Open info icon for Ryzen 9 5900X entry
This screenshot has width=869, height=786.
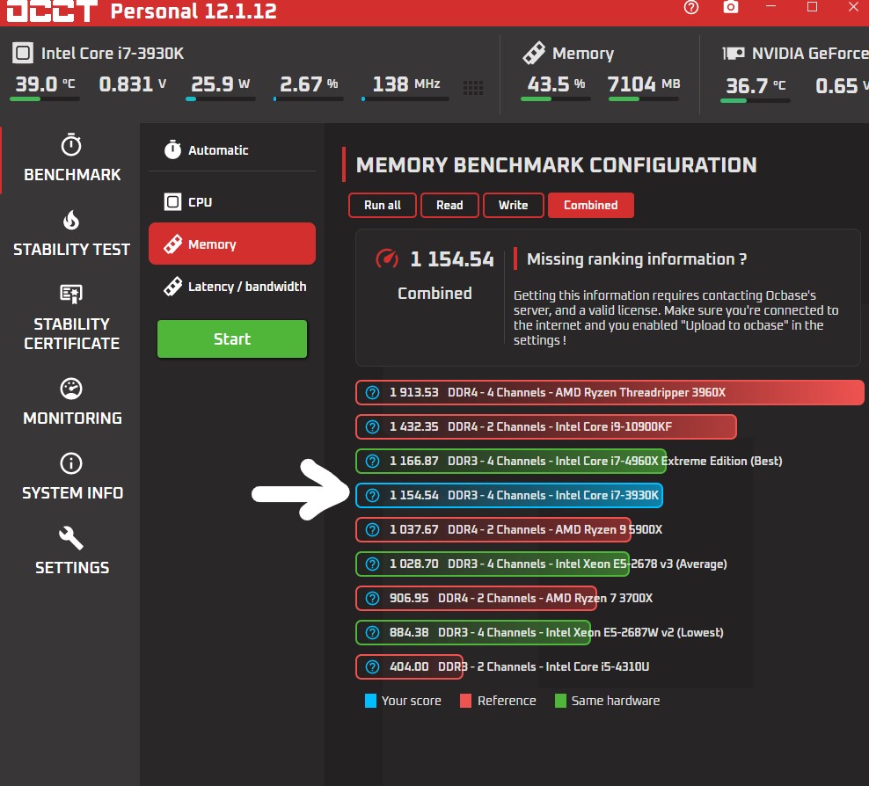[x=372, y=529]
